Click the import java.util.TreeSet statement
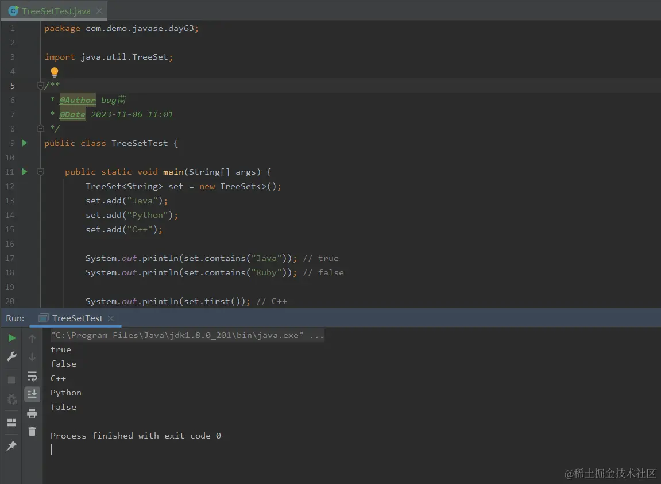The height and width of the screenshot is (484, 661). (109, 57)
